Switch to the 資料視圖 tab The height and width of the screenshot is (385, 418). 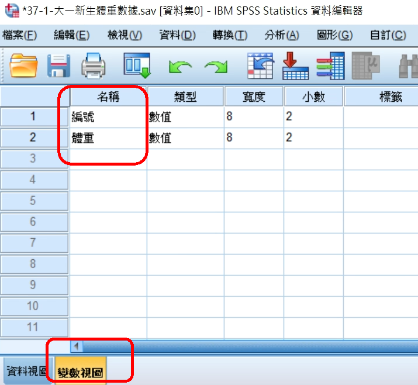(x=27, y=371)
